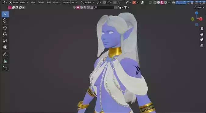Click the hand pan-view icon
This screenshot has width=206, height=113.
point(202,34)
